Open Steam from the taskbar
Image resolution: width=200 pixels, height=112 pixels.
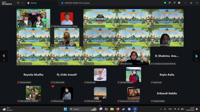(x=123, y=109)
